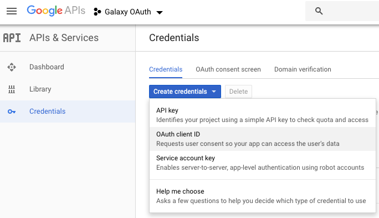The width and height of the screenshot is (379, 218).
Task: Click the search magnifier icon
Action: (319, 11)
